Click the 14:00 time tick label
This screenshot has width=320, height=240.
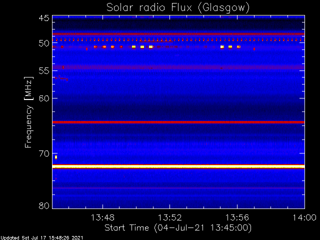304,217
